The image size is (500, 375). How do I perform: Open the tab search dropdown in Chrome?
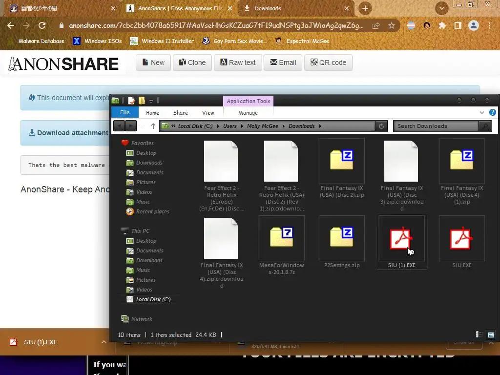[441, 8]
